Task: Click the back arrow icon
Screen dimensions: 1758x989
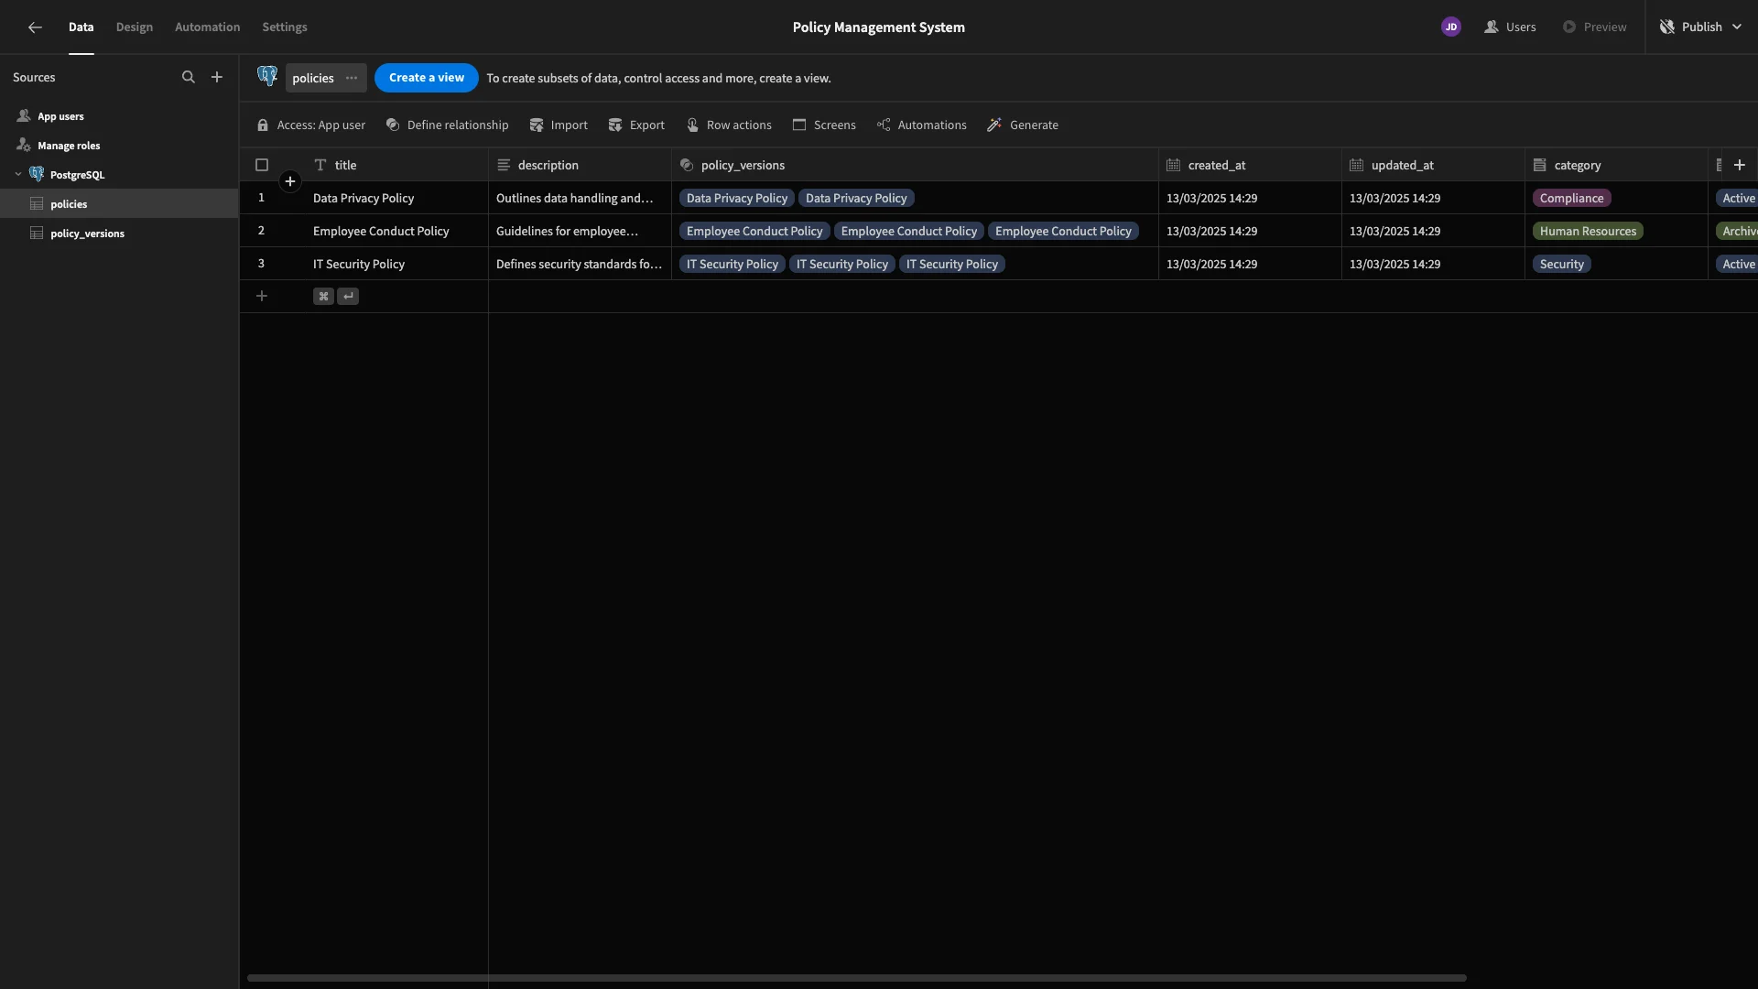Action: (35, 27)
